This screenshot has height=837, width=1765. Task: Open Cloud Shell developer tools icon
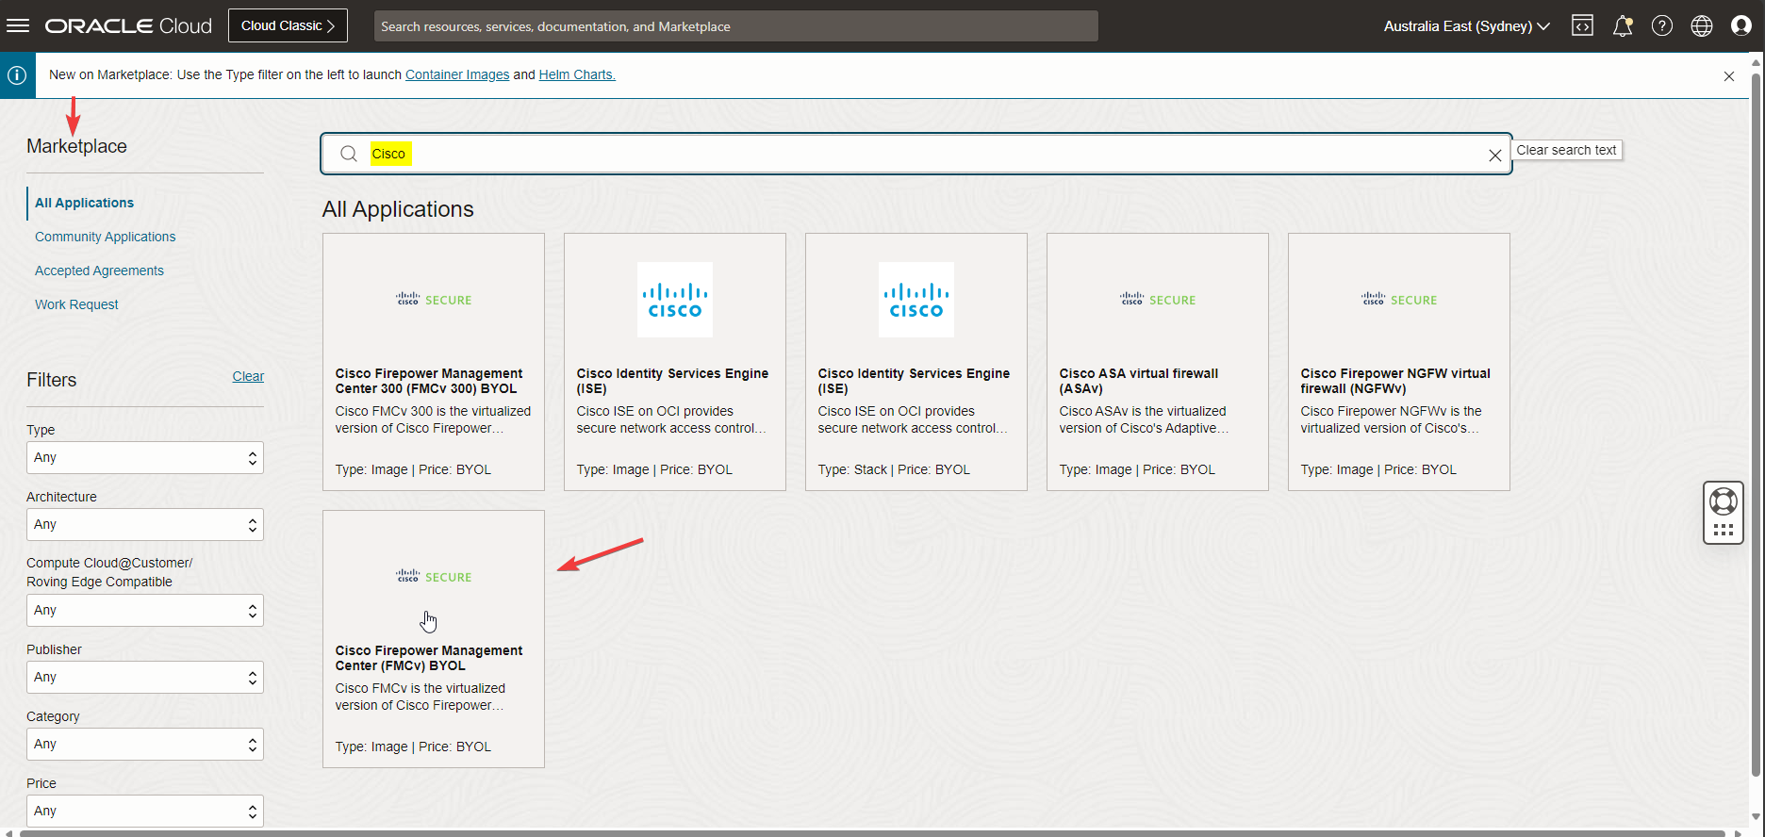1582,26
